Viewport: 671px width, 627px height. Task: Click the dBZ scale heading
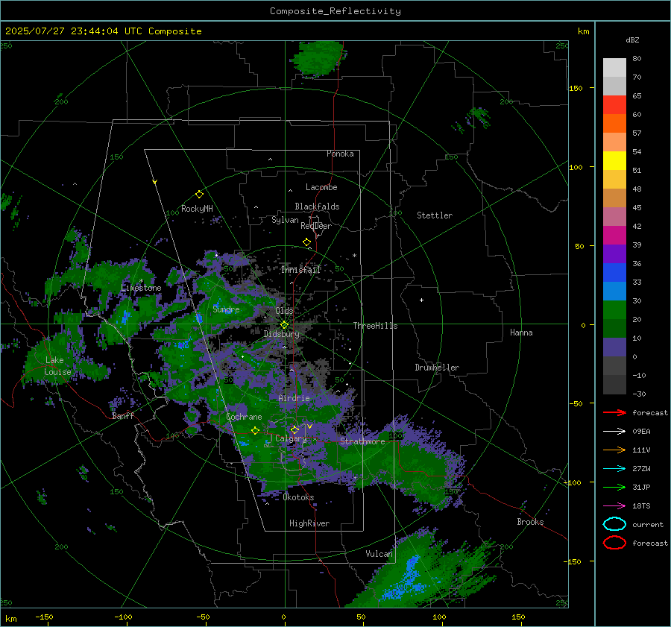point(632,40)
